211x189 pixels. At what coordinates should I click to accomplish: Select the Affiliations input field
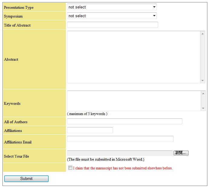click(x=90, y=130)
